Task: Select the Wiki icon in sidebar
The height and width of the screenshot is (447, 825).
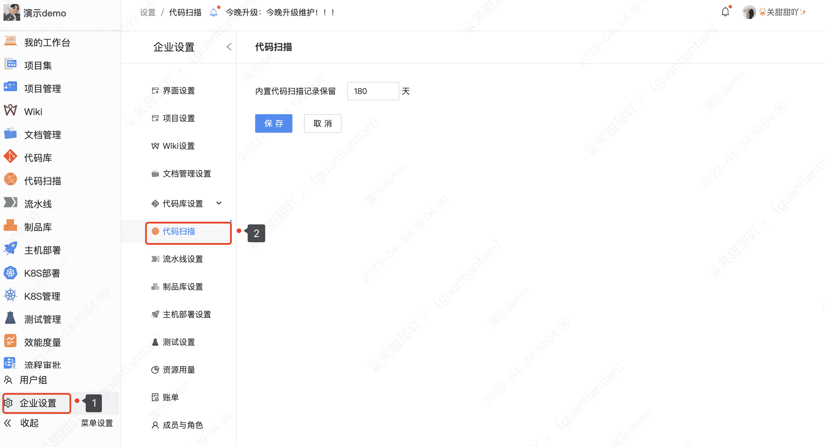Action: pyautogui.click(x=10, y=111)
